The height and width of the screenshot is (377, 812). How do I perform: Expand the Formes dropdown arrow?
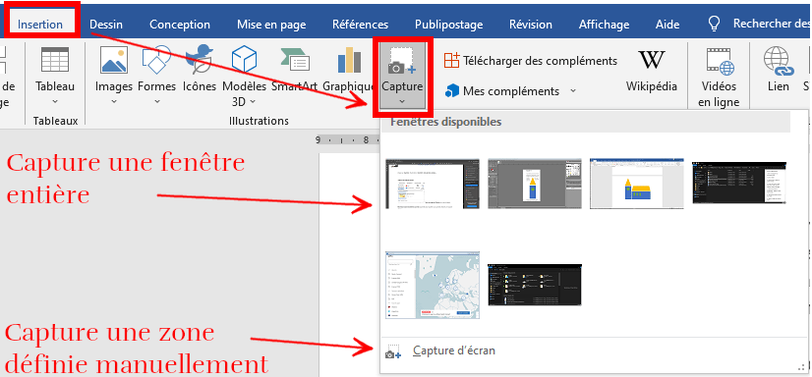point(156,101)
